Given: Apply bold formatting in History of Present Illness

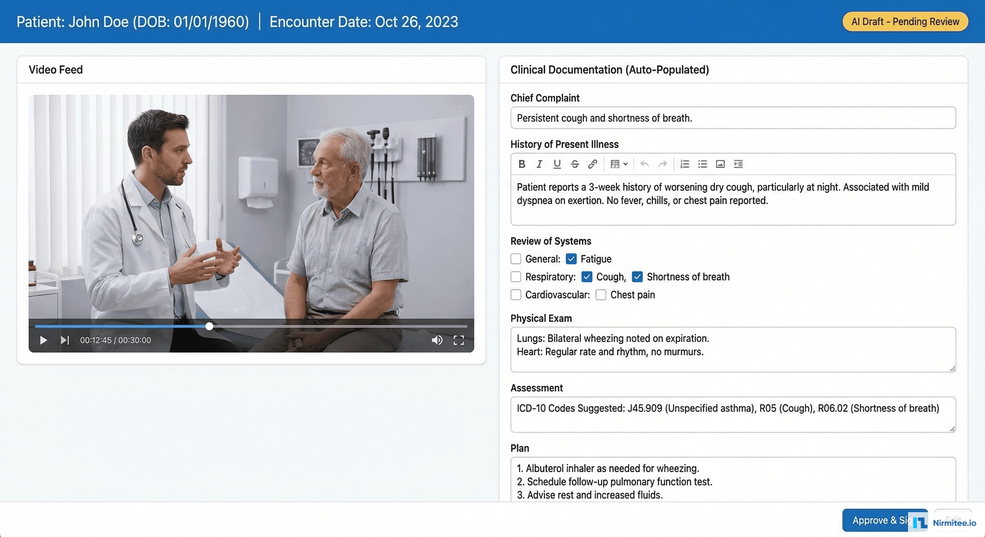Looking at the screenshot, I should click(x=522, y=164).
